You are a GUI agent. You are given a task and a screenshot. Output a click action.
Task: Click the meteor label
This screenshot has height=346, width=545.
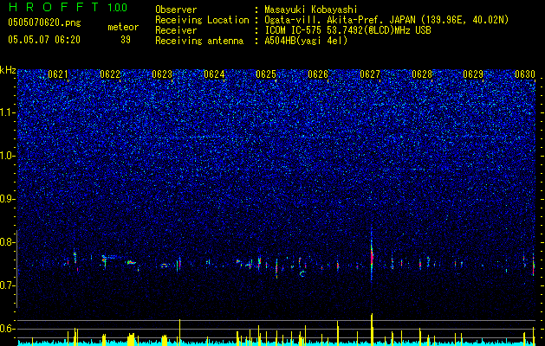click(x=123, y=27)
